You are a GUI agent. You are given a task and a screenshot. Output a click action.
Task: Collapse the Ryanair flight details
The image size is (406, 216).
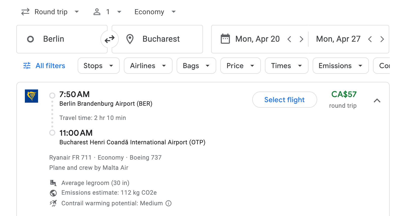point(377,101)
